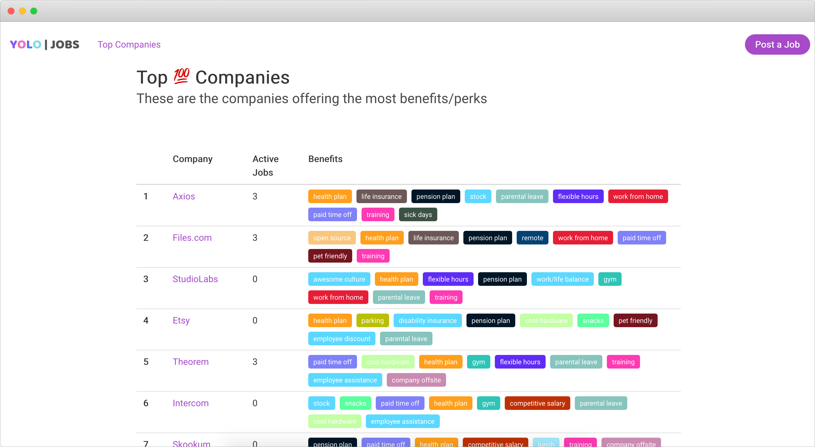The image size is (815, 447).
Task: Open the Files.com company link
Action: 192,238
